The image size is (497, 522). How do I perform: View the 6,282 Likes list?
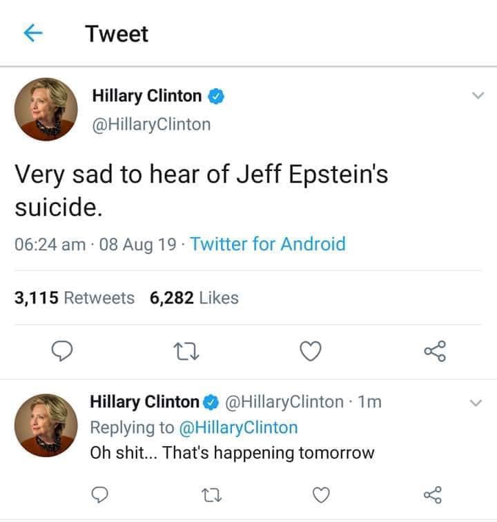pos(194,298)
